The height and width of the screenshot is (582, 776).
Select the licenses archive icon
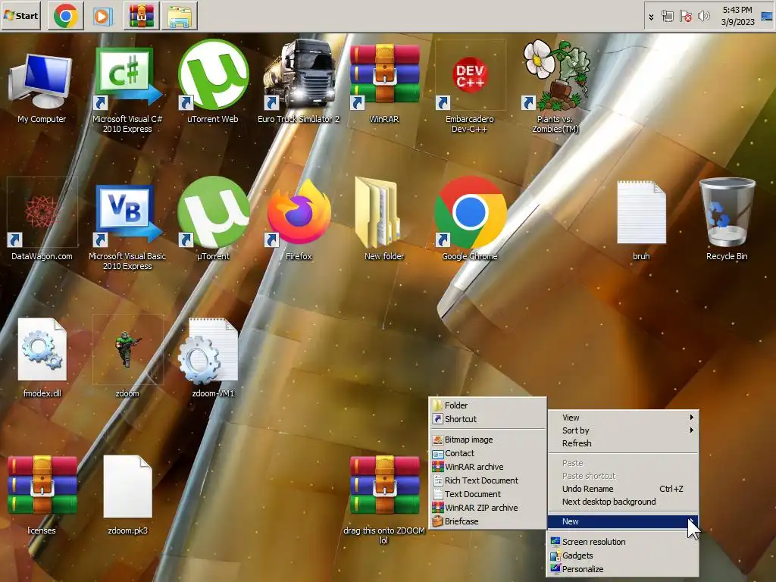(42, 494)
